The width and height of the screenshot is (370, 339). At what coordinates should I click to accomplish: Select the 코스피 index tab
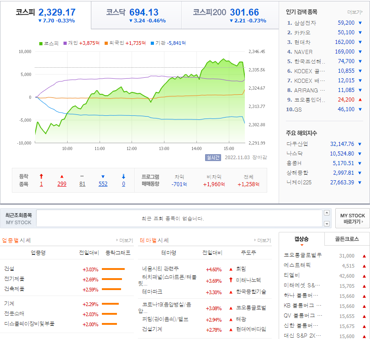point(46,15)
